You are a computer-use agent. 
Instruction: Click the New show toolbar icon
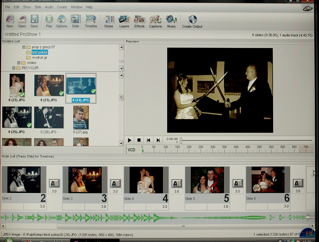[x=10, y=19]
